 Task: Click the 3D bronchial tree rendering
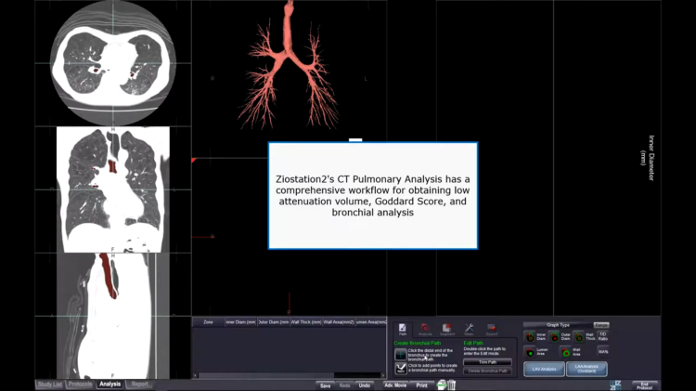[289, 67]
